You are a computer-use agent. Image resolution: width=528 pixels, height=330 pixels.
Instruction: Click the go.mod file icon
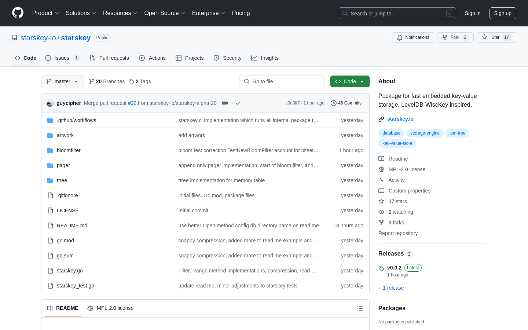tap(50, 241)
